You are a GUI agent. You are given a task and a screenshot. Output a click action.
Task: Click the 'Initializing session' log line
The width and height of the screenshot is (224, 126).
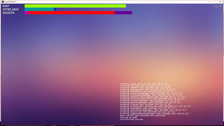pos(131,119)
